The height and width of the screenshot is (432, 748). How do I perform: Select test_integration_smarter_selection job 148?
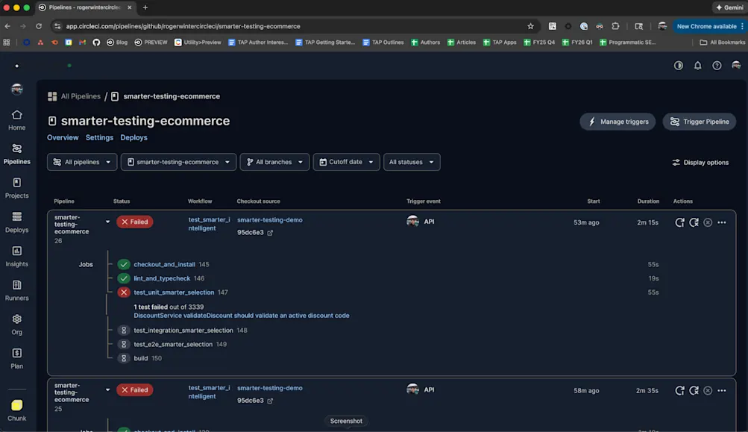[183, 331]
